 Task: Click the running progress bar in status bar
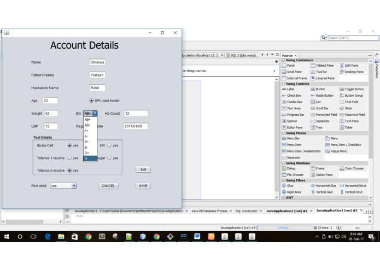click(284, 227)
